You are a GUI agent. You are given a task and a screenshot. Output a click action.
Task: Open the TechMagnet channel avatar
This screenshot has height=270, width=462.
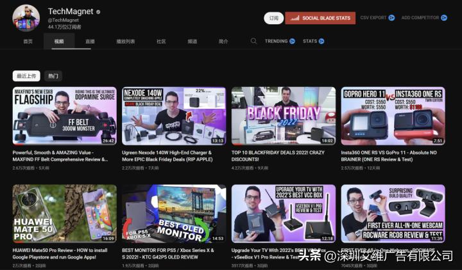click(x=26, y=18)
